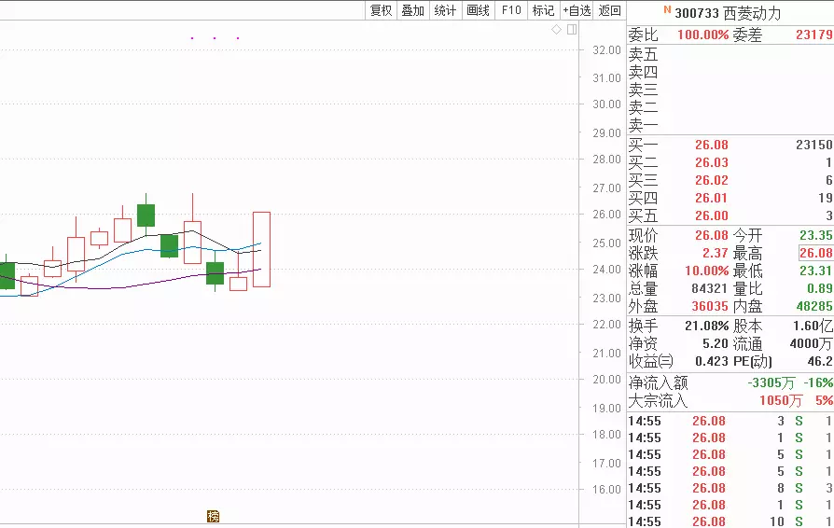Click the stock name 西菱动力
This screenshot has height=528, width=834.
[752, 13]
